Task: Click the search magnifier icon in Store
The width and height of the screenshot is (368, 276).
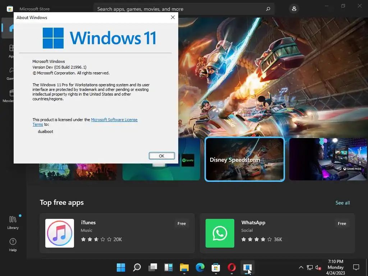Action: pyautogui.click(x=268, y=9)
